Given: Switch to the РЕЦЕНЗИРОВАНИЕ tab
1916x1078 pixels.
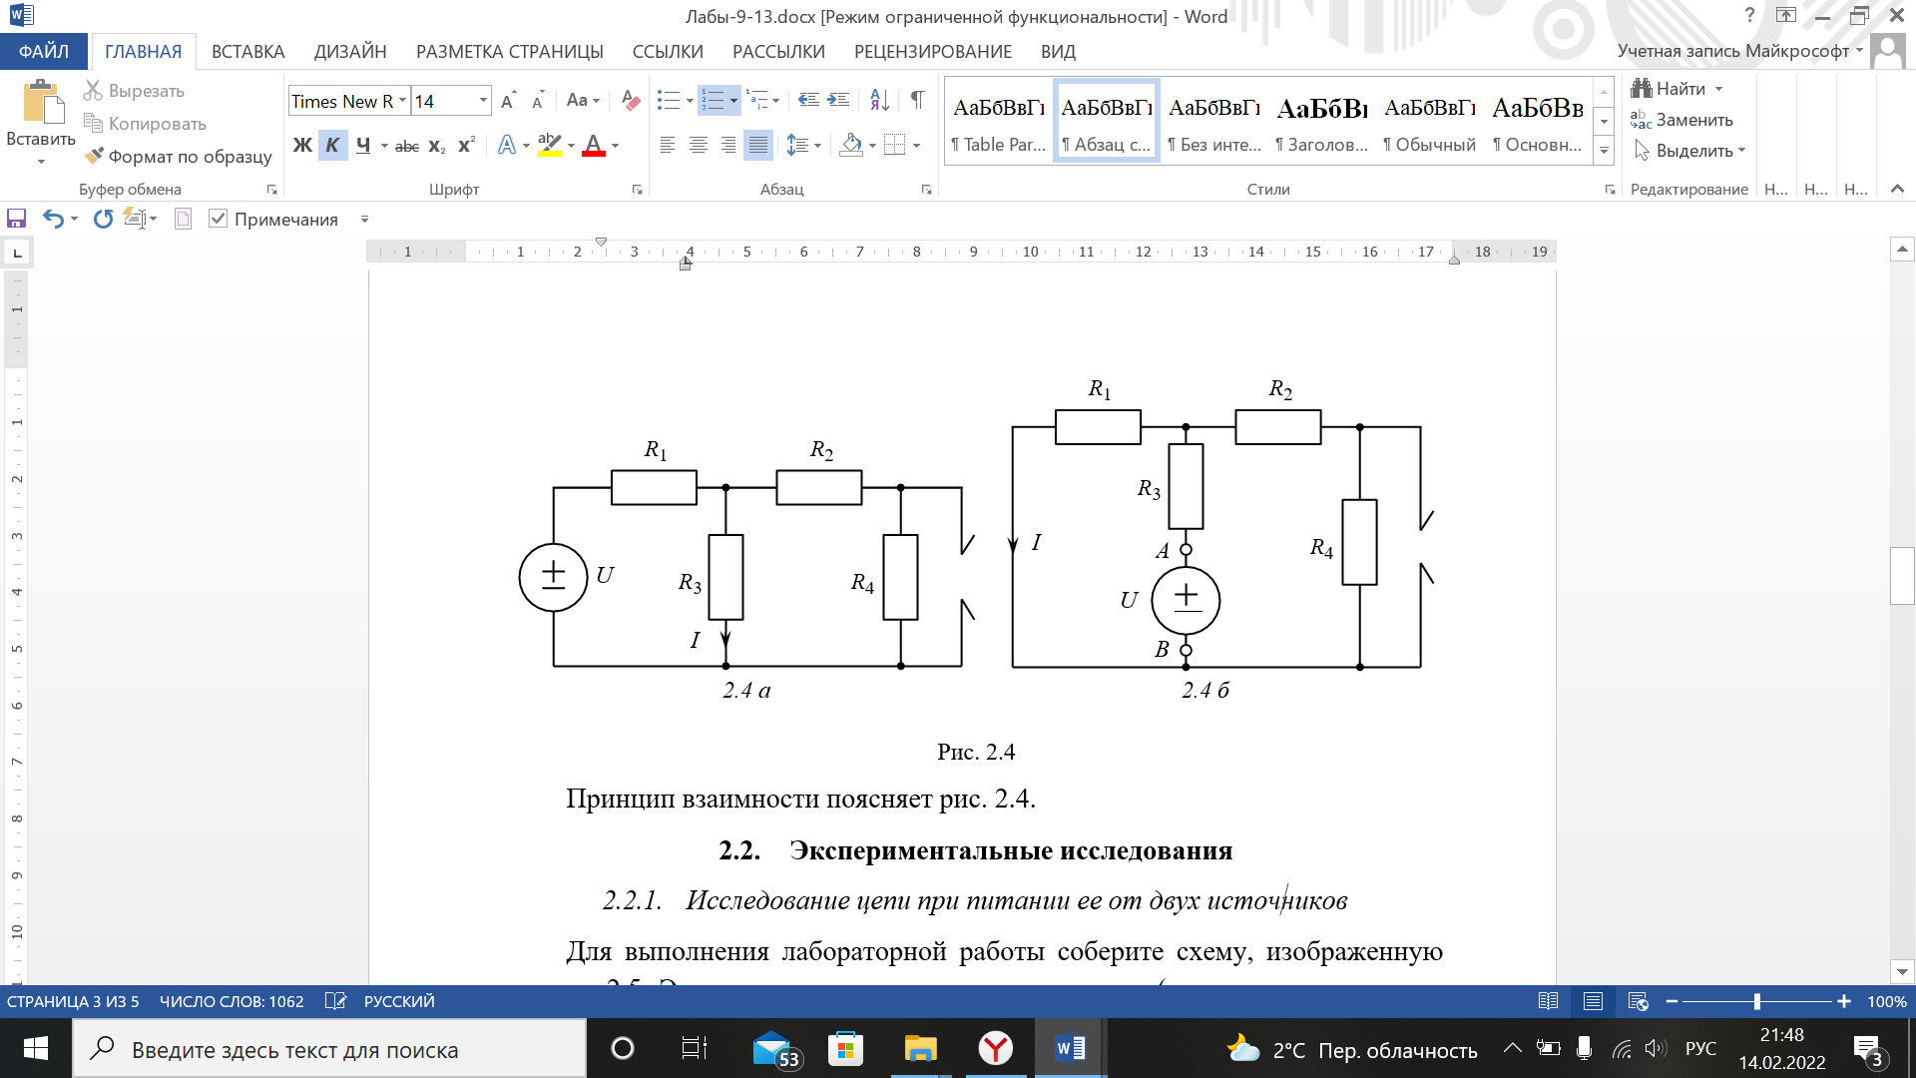Looking at the screenshot, I should coord(932,52).
